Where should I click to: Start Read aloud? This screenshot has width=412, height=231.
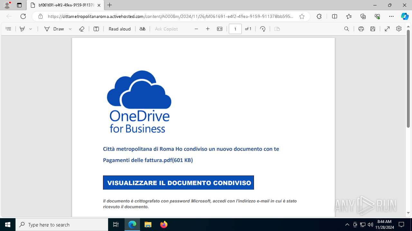120,29
